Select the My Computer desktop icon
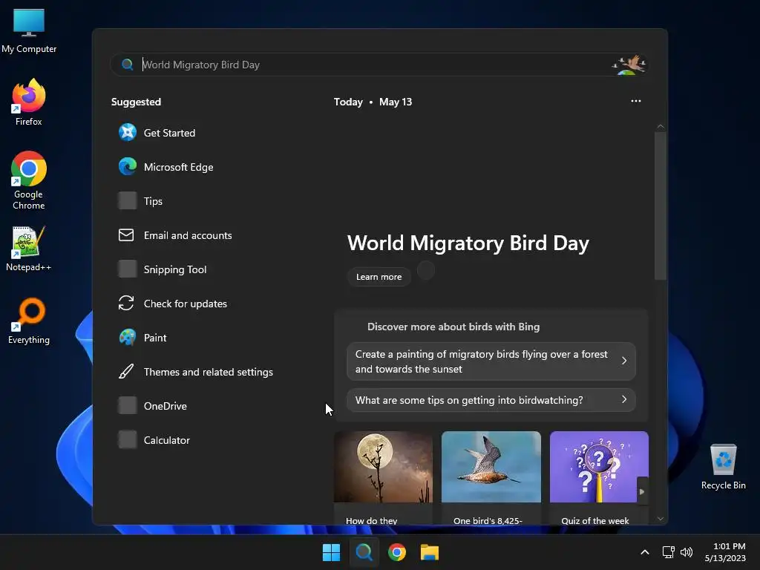 [x=29, y=30]
